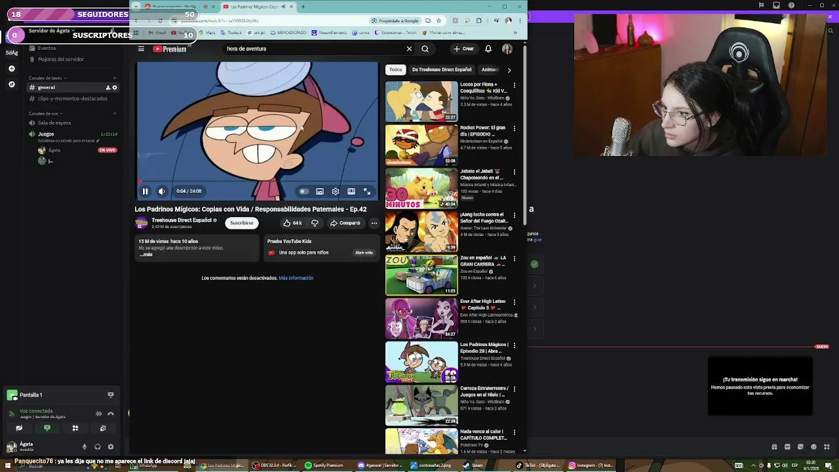
Task: Bookmark this page with the star icon
Action: pyautogui.click(x=439, y=20)
